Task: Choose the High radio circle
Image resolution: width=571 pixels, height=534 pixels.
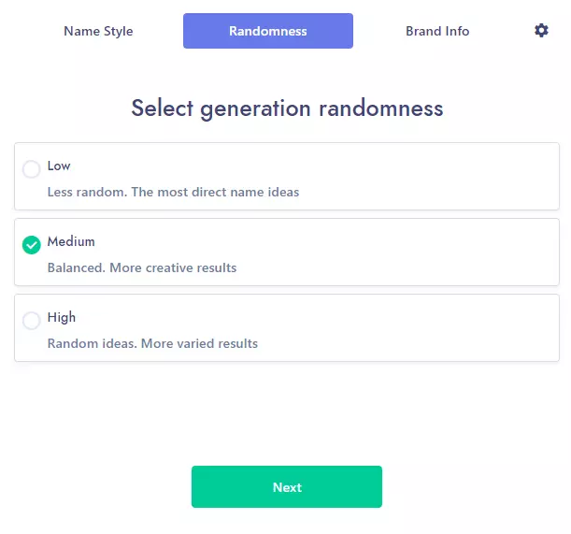Action: point(32,321)
